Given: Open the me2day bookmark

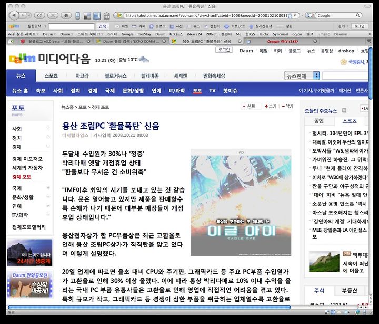Looking at the screenshot, I should (x=144, y=34).
